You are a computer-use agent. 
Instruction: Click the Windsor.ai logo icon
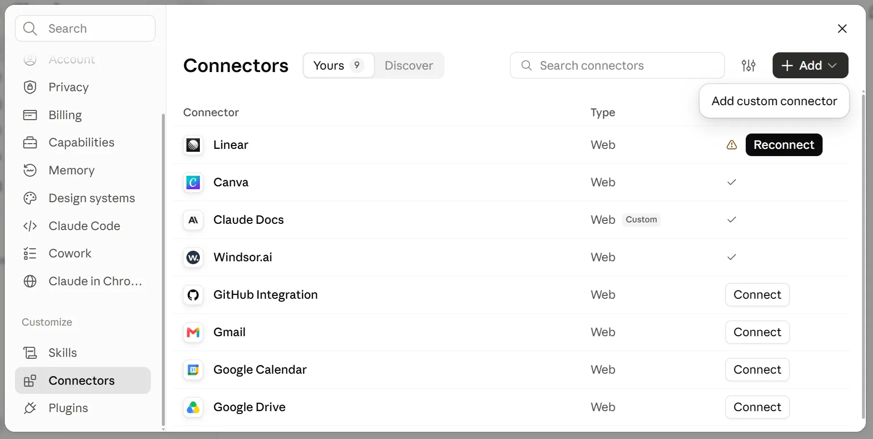(193, 257)
